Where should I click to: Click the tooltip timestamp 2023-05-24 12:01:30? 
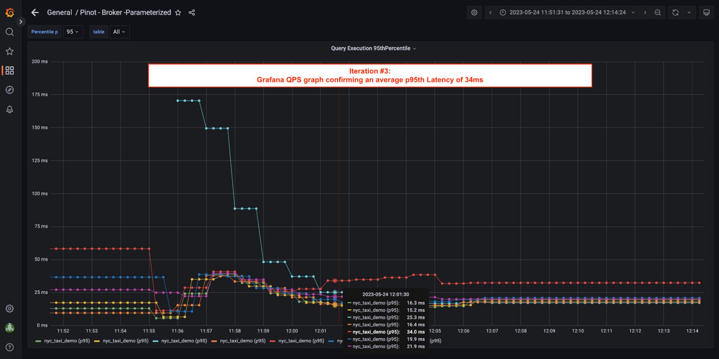point(386,294)
